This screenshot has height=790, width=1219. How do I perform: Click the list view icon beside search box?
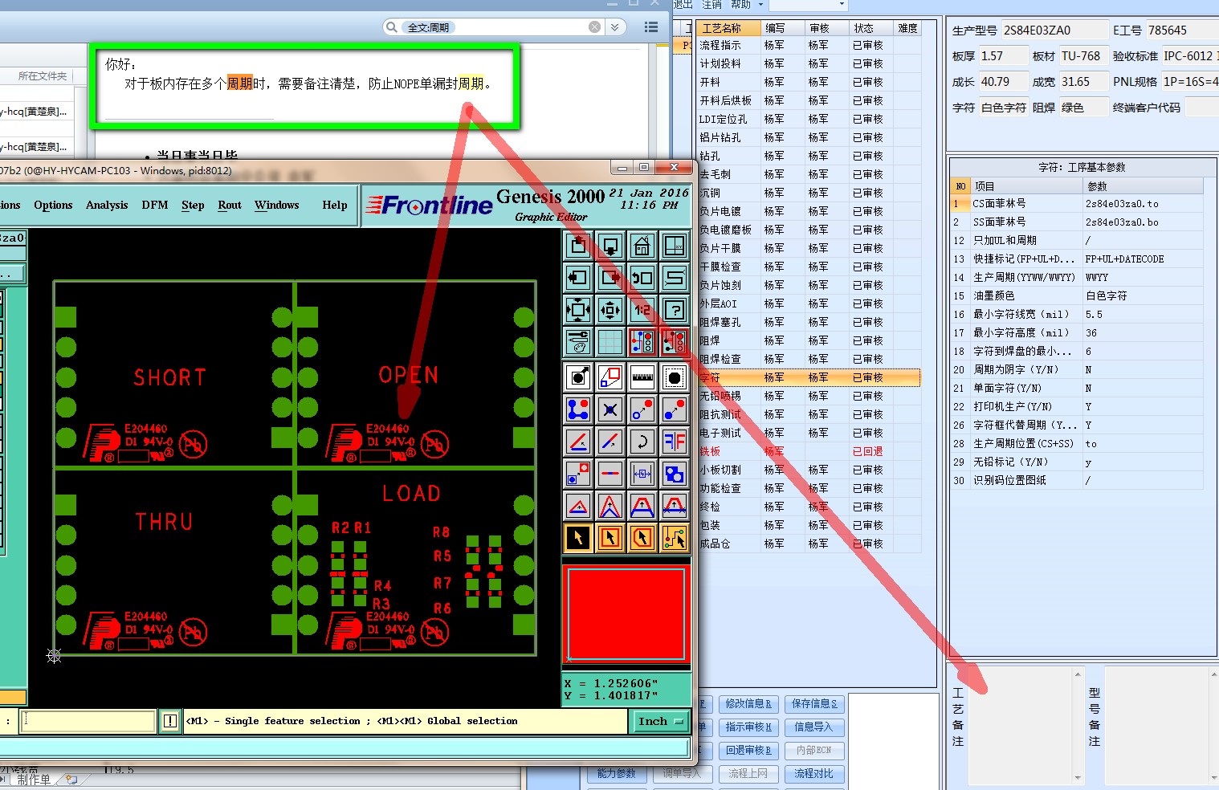point(651,27)
